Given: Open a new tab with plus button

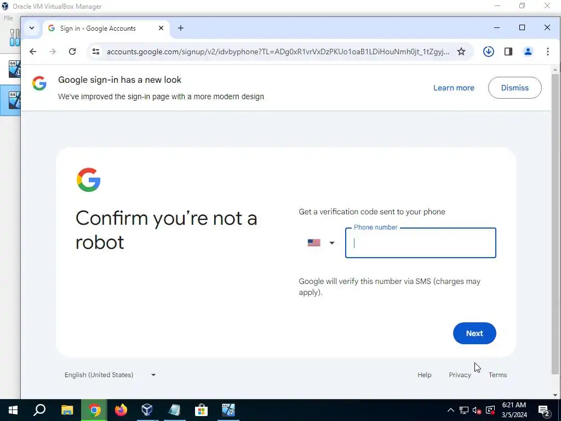Looking at the screenshot, I should [181, 28].
